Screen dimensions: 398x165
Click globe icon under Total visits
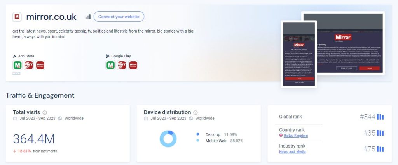pyautogui.click(x=60, y=118)
